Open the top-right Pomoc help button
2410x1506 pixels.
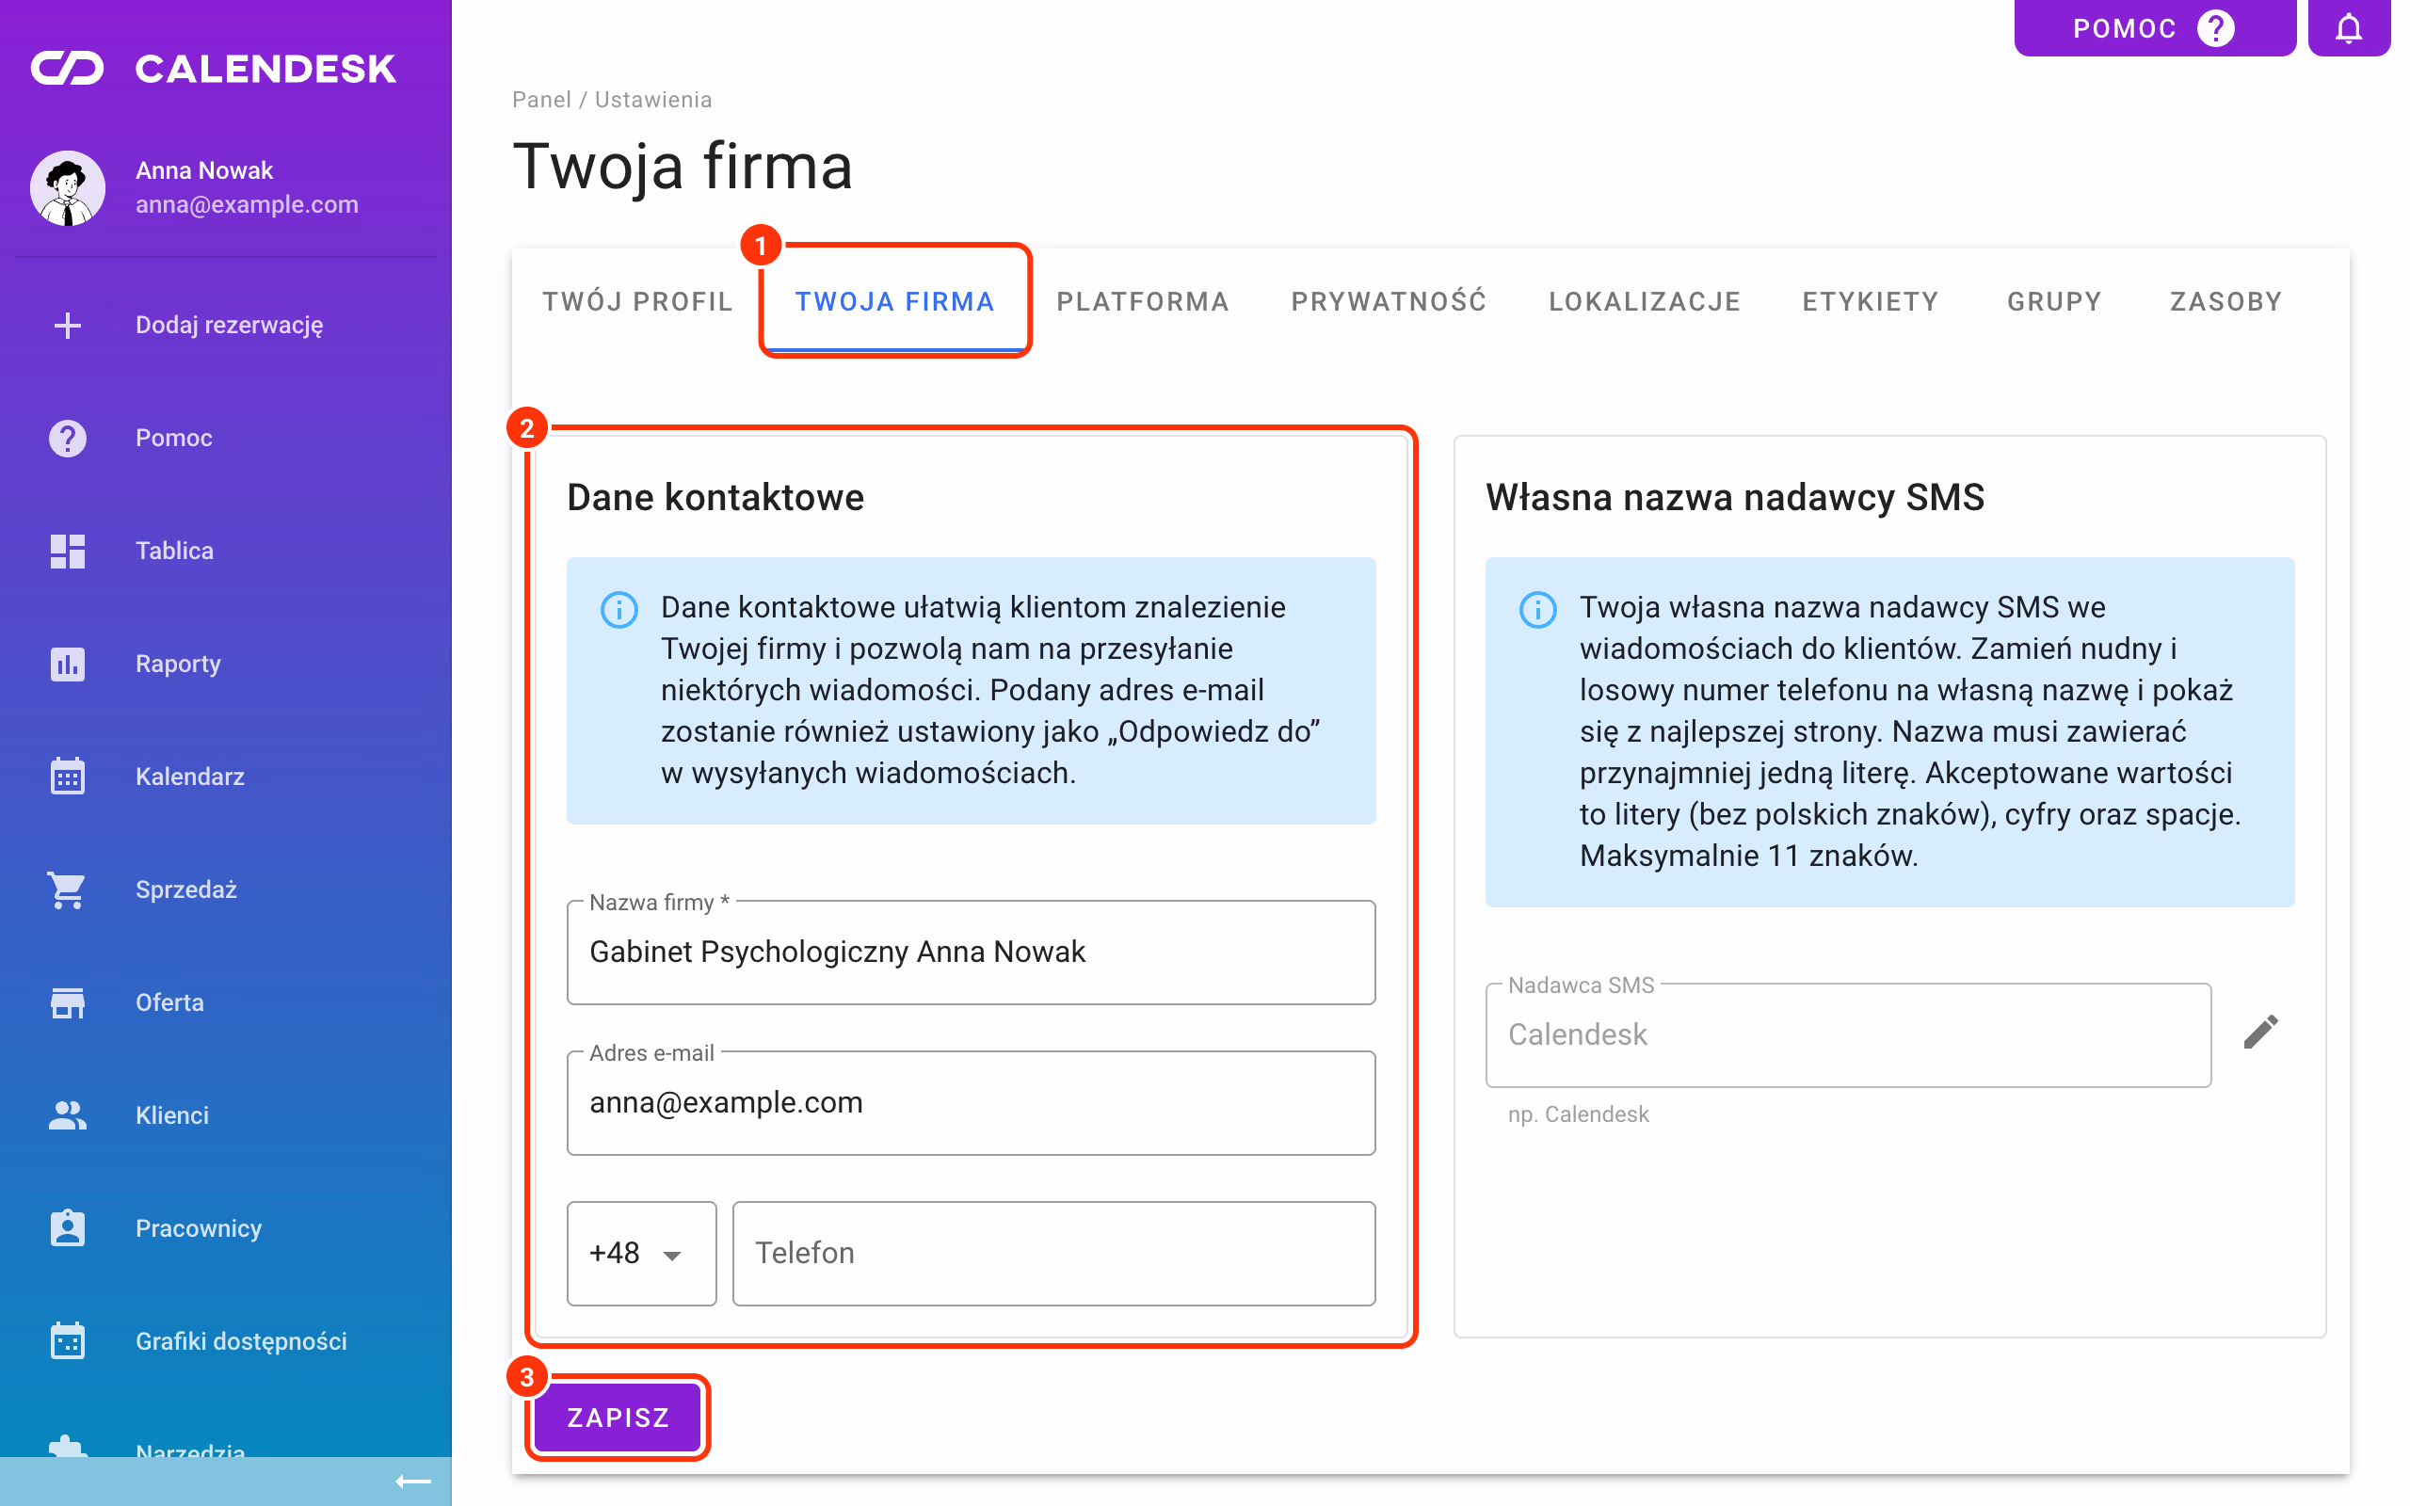point(2154,28)
